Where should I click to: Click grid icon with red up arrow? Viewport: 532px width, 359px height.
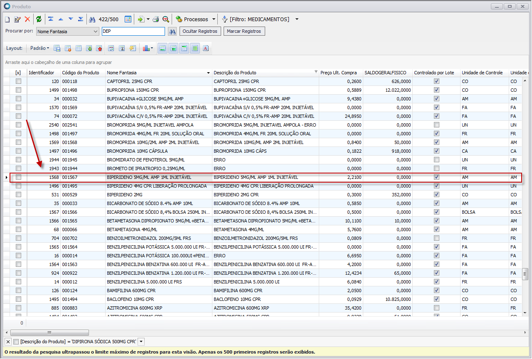pos(99,48)
